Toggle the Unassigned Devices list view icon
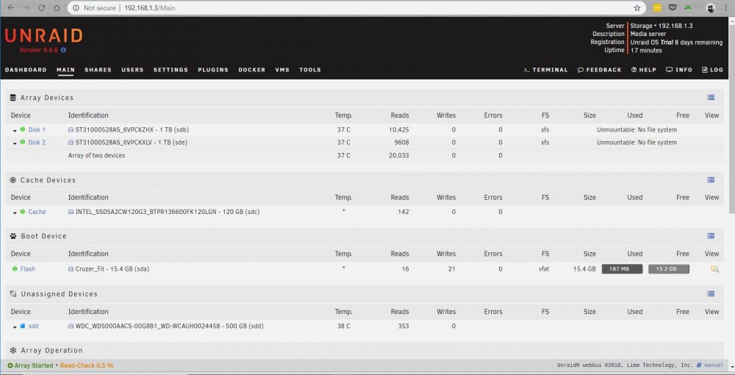 (711, 294)
